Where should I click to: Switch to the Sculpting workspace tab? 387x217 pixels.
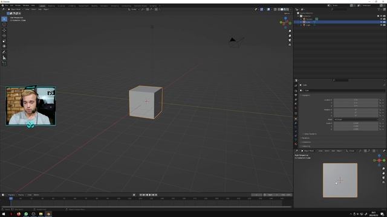click(x=61, y=5)
